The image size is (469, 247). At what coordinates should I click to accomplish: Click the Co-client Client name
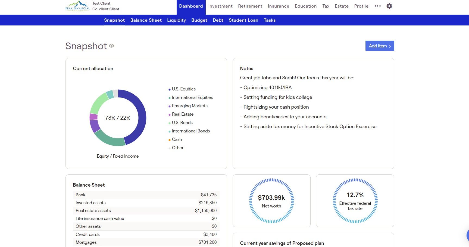(106, 9)
